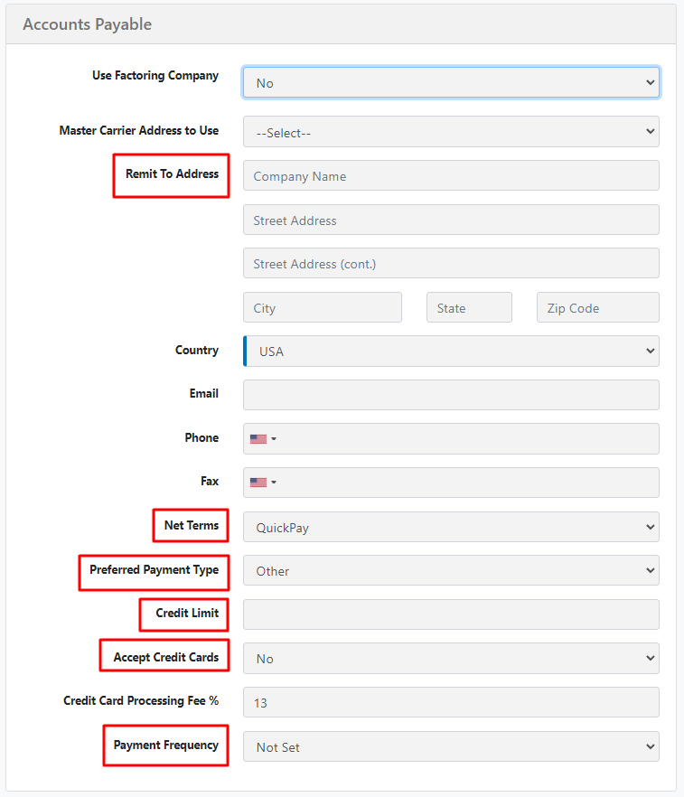Click inside the Fax number field
This screenshot has height=797, width=684.
467,483
